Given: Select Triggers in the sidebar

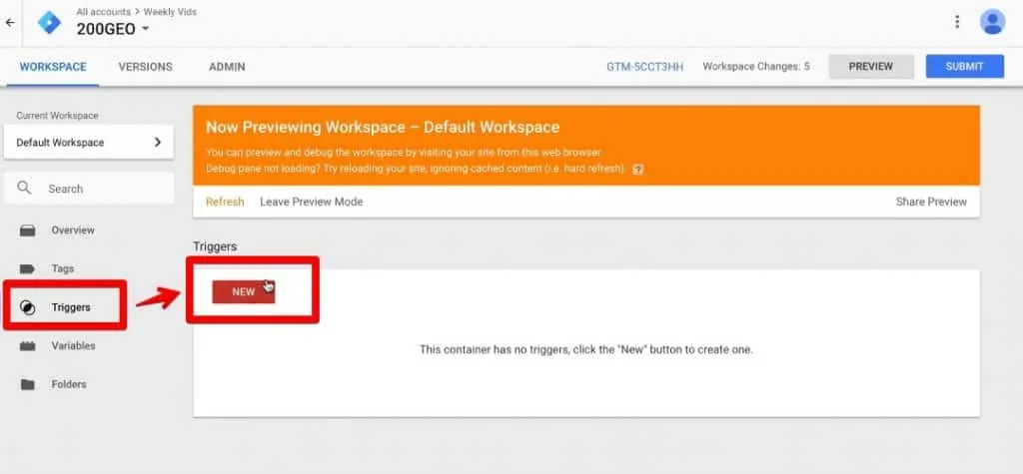Looking at the screenshot, I should tap(71, 307).
